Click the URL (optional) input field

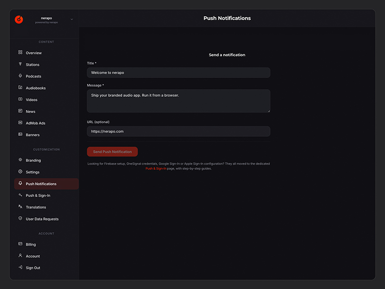(x=179, y=131)
